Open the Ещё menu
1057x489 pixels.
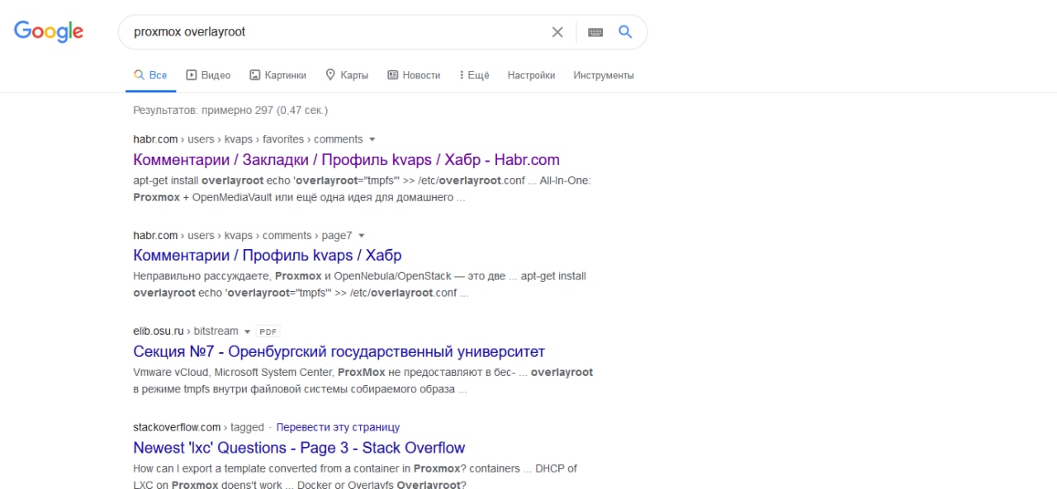pos(473,75)
